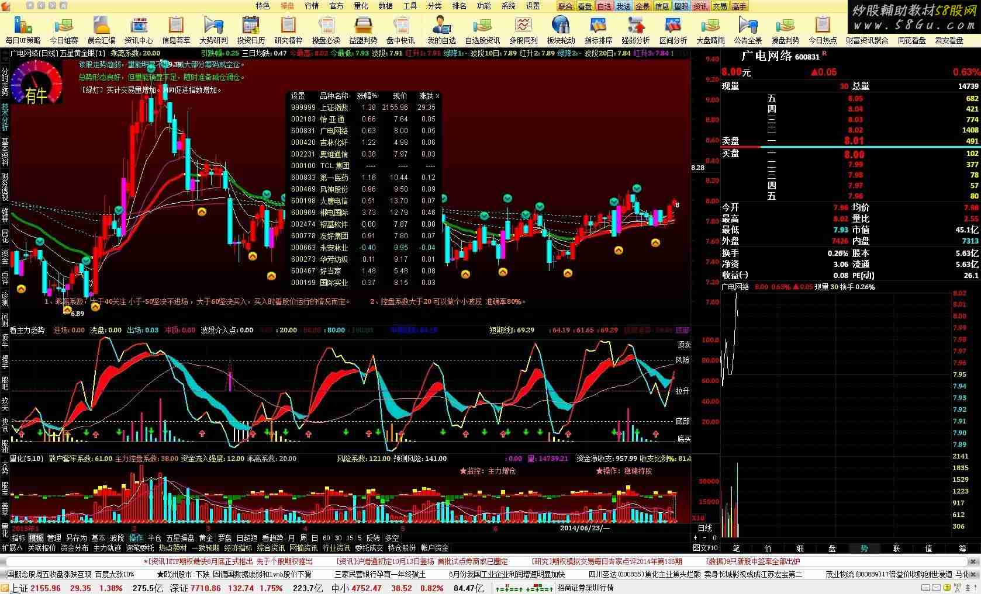981x594 pixels.
Task: Open 区间分析 toolbar icon
Action: click(673, 30)
